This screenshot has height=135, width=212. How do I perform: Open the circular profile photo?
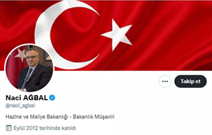point(29,68)
